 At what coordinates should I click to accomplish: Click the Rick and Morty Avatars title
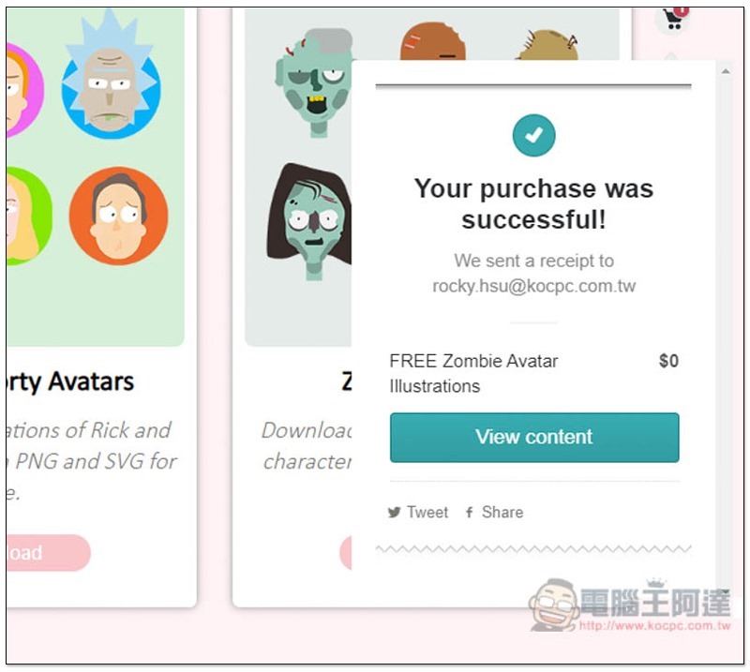(x=70, y=381)
